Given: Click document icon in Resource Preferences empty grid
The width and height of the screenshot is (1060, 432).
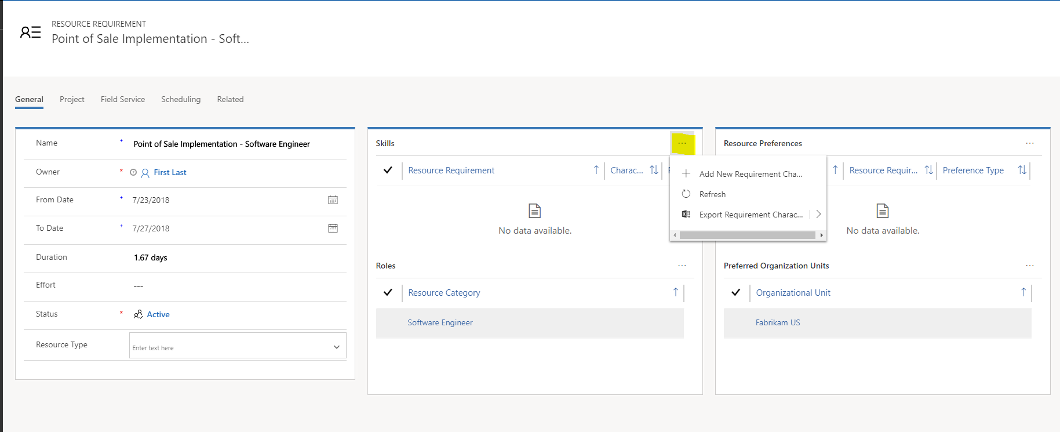Looking at the screenshot, I should [x=883, y=210].
